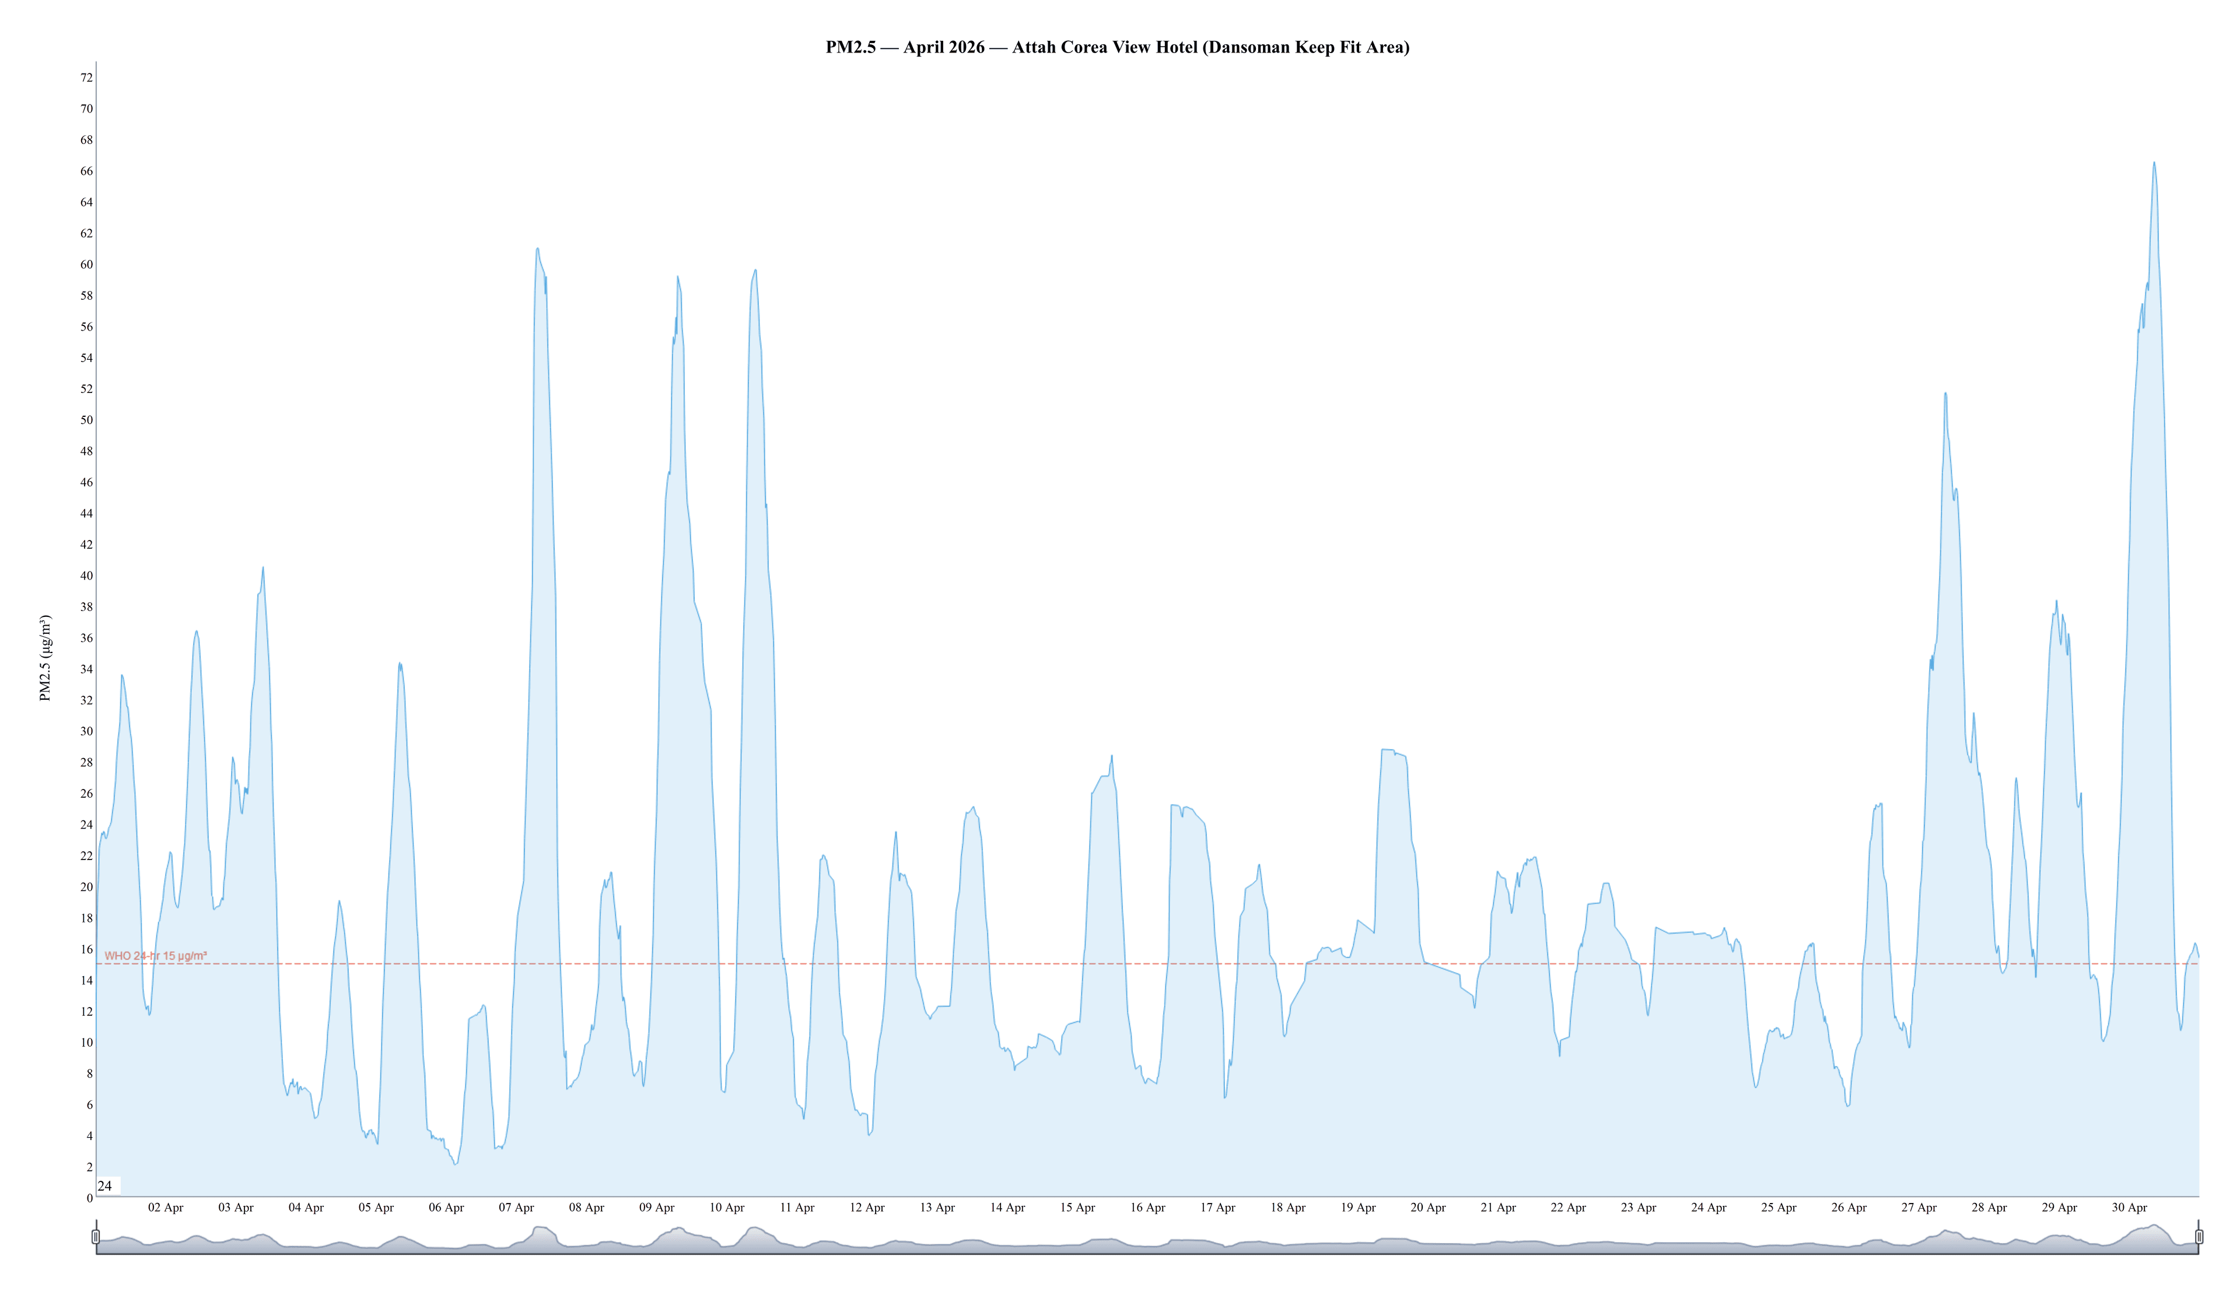The height and width of the screenshot is (1291, 2240).
Task: Select the 26 Apr x-axis label
Action: click(x=1849, y=1208)
